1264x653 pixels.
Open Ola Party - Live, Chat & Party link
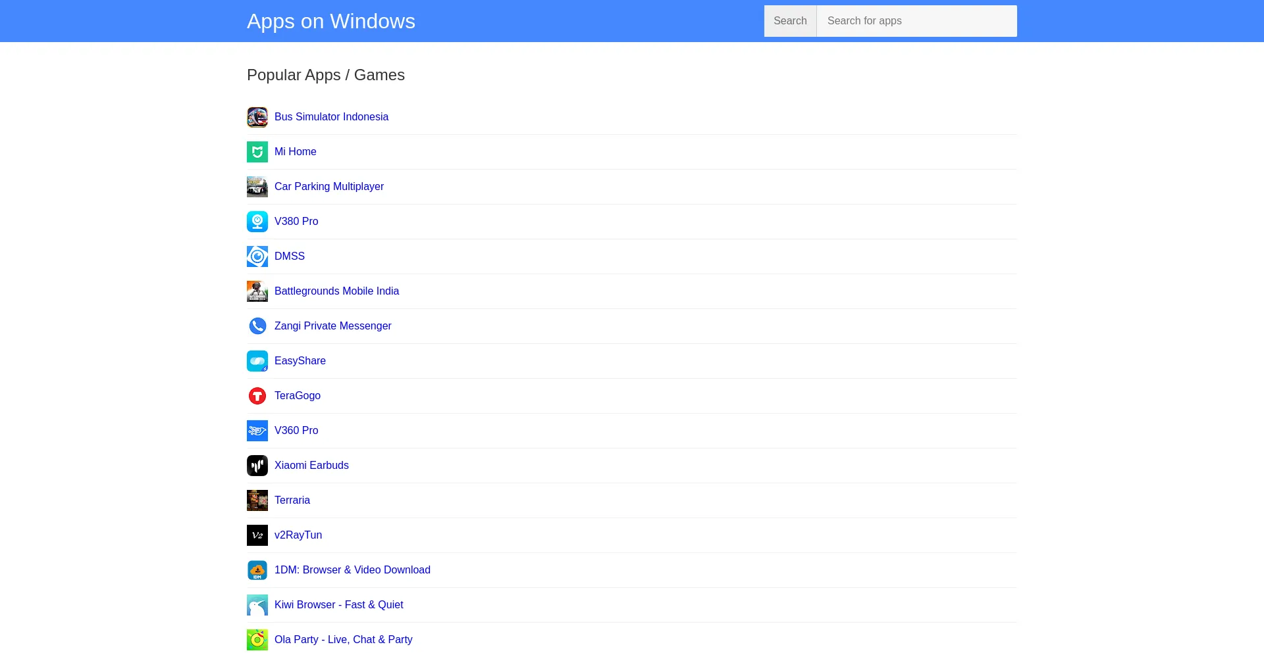pos(344,639)
